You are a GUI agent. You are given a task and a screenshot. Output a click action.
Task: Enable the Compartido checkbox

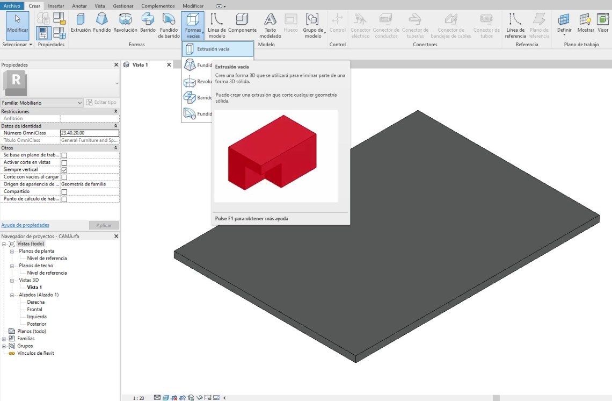[x=64, y=192]
